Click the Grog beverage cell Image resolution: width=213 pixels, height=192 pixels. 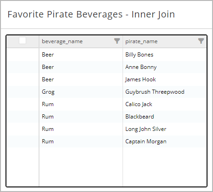pos(81,92)
